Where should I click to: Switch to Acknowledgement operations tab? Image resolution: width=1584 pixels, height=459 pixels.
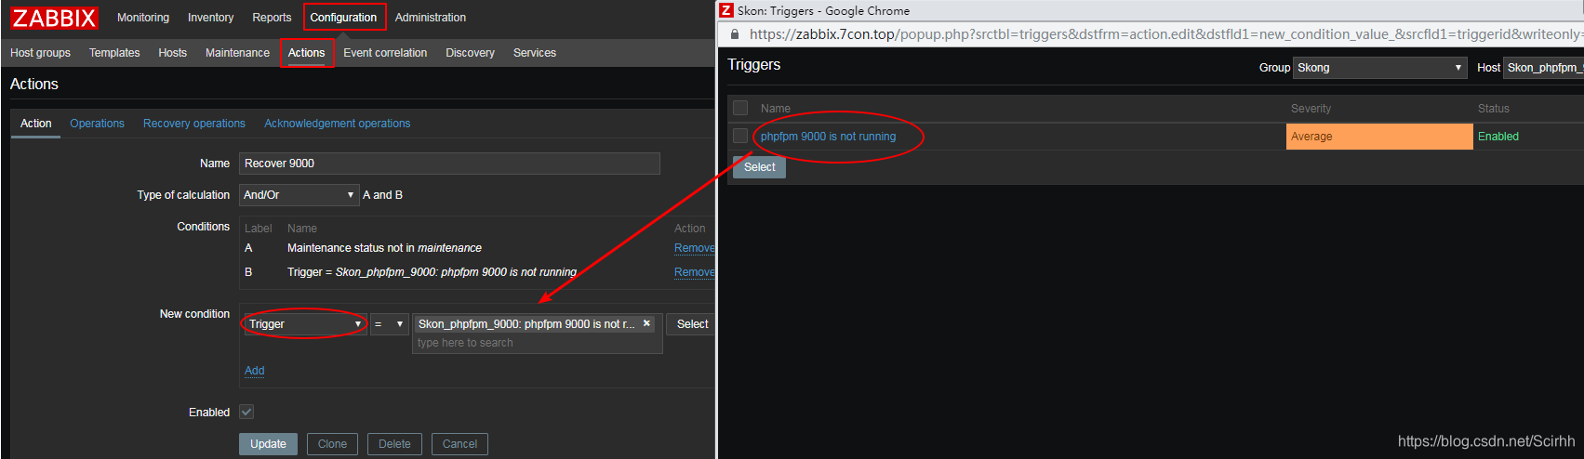pyautogui.click(x=337, y=124)
